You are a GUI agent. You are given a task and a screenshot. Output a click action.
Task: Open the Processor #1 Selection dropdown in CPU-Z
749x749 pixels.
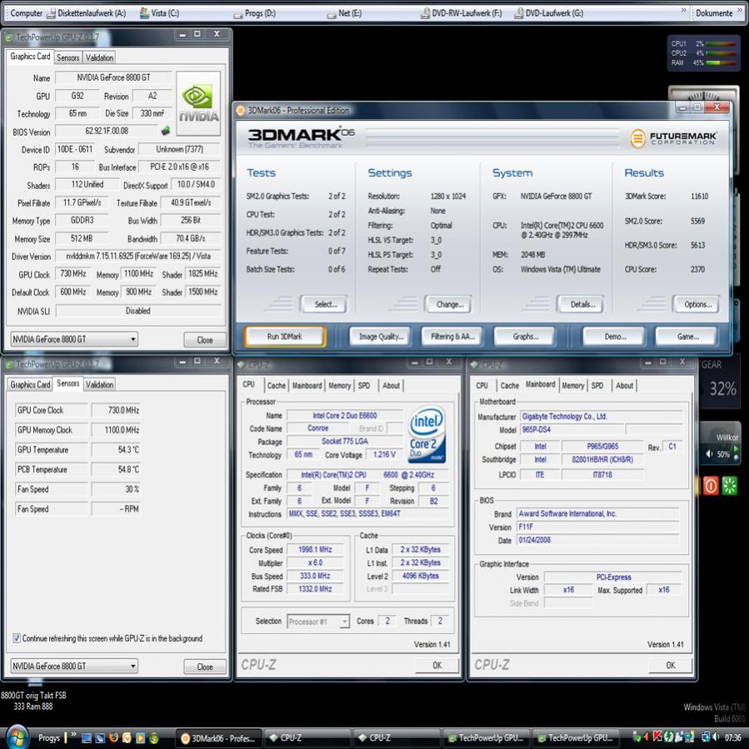[318, 622]
